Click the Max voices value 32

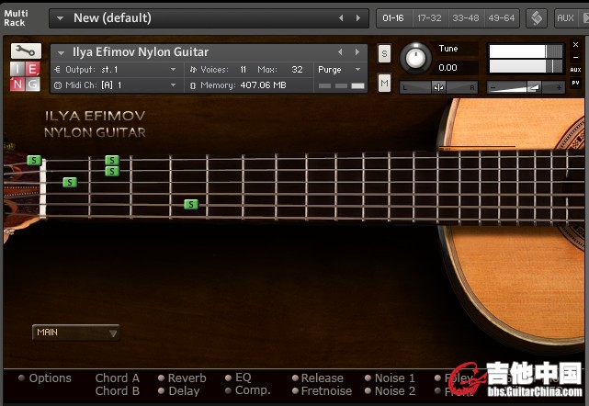click(297, 70)
